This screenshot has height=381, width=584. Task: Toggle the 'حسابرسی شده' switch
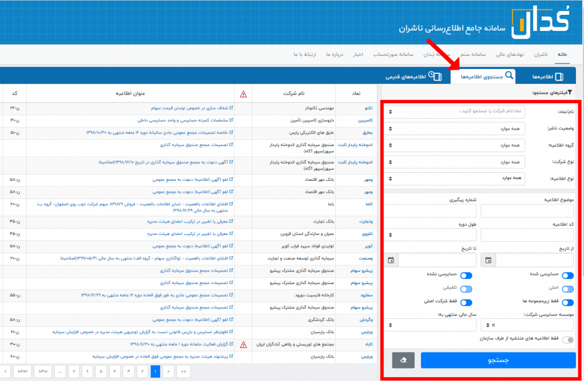point(567,275)
